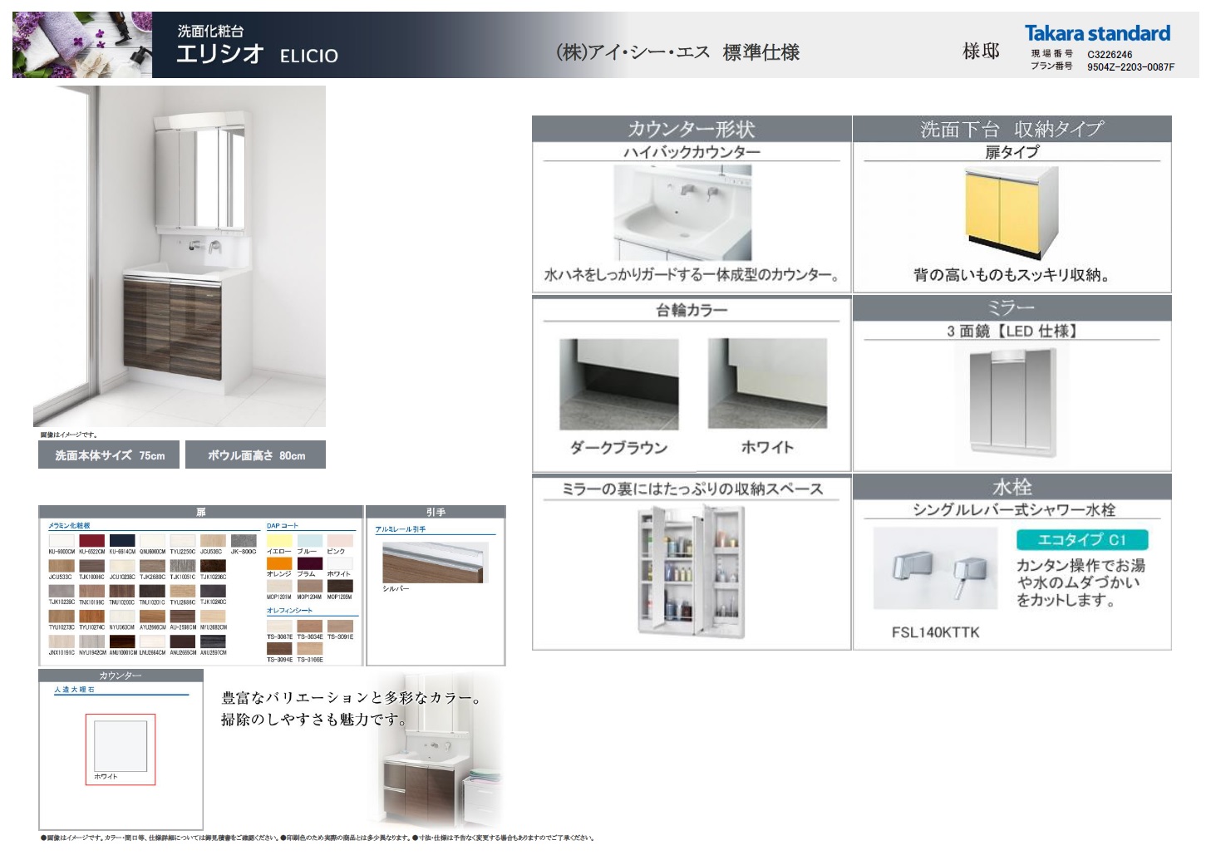Choose the TJK10240C charcoal swatch
The width and height of the screenshot is (1211, 855).
point(213,591)
